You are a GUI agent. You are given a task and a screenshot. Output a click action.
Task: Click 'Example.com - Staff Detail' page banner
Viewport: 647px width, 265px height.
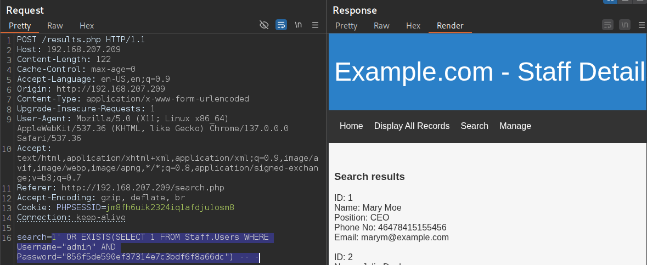coord(488,72)
